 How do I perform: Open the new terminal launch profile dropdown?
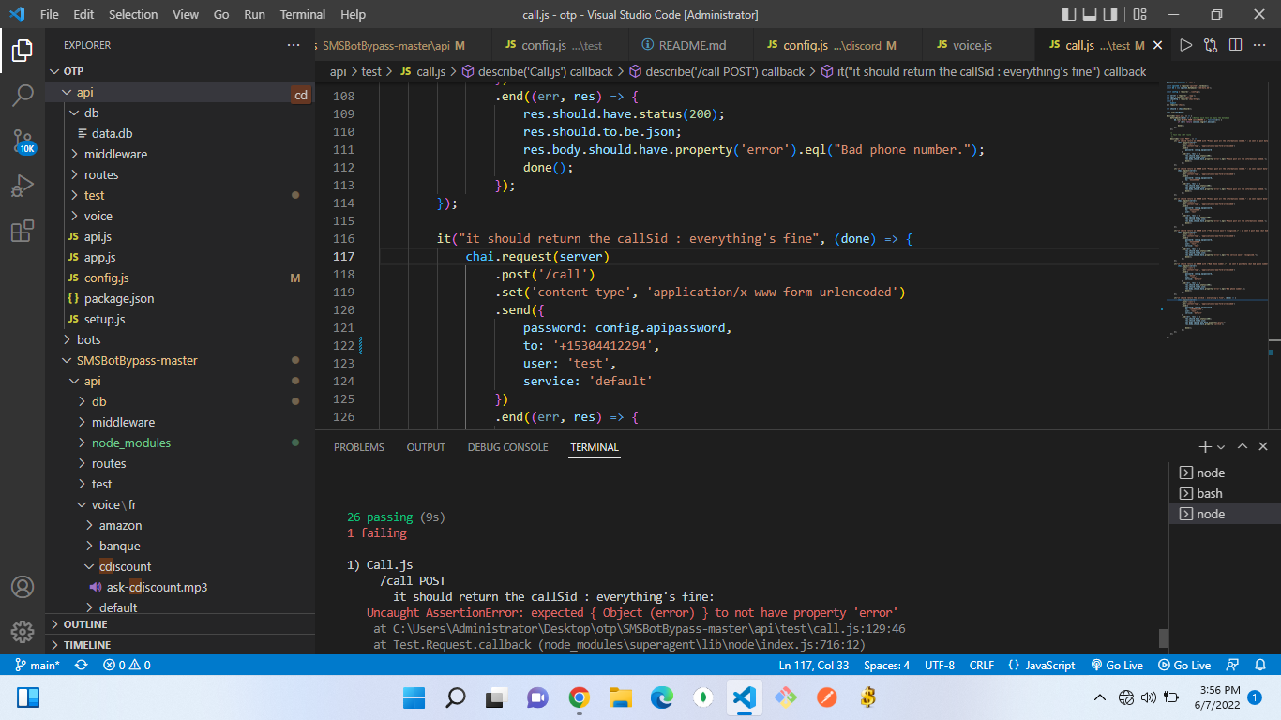click(1220, 447)
